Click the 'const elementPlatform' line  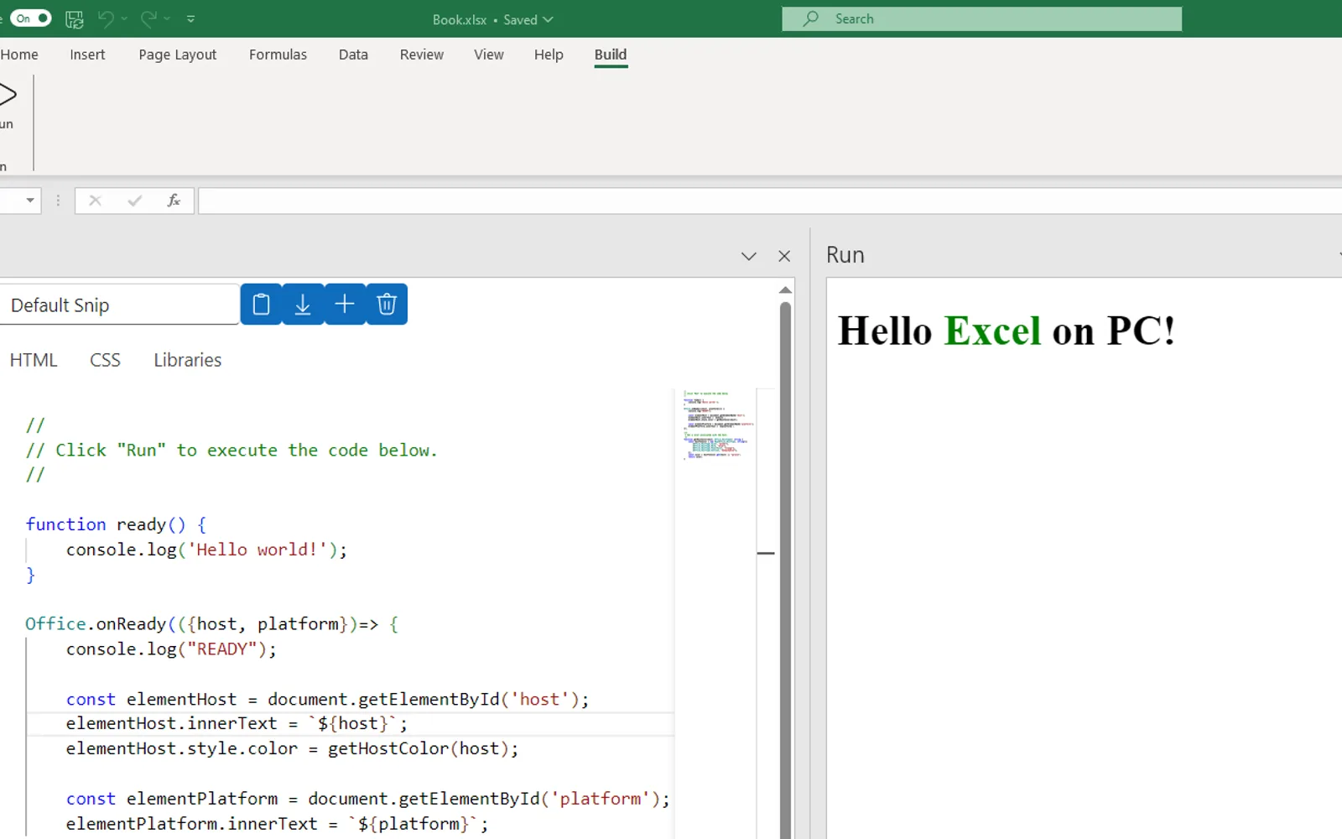368,799
